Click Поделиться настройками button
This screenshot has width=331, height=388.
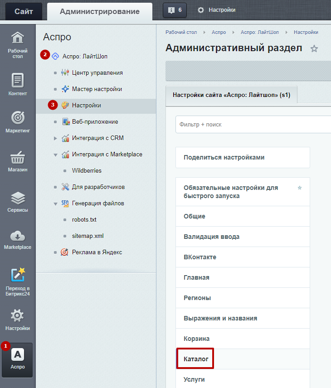pos(243,157)
